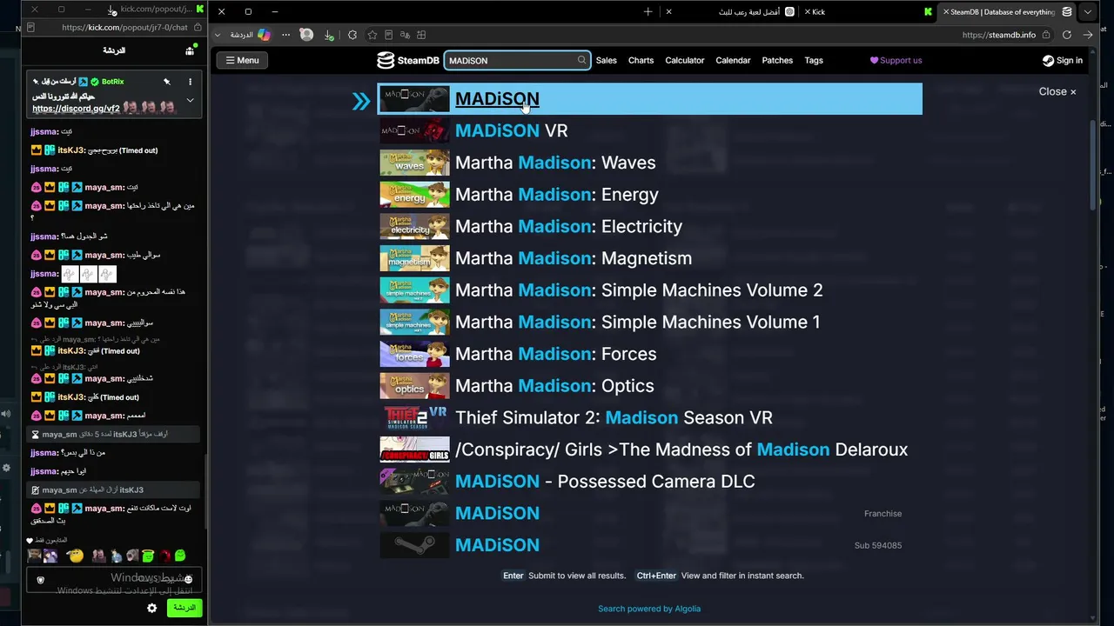Open a new browser tab
The height and width of the screenshot is (626, 1114).
click(x=648, y=11)
